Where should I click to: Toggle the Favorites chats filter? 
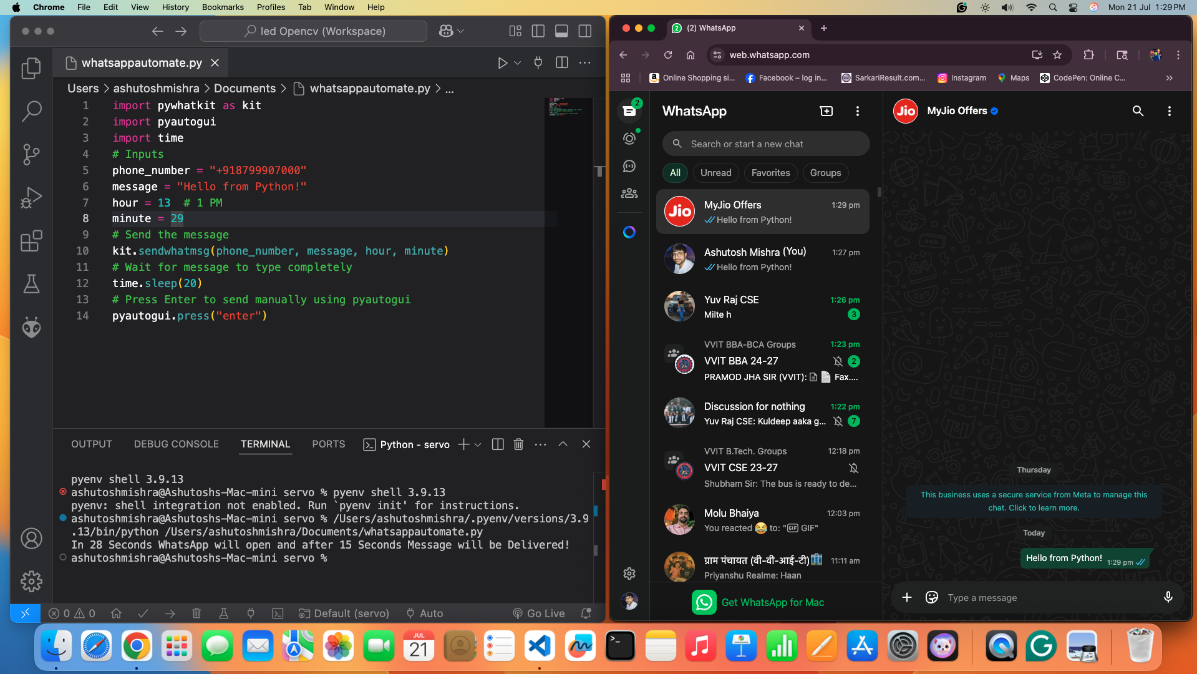[x=770, y=173]
